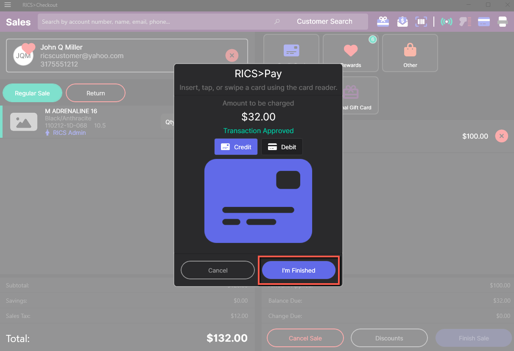
Task: Select the Rewards payment tile
Action: coord(351,53)
